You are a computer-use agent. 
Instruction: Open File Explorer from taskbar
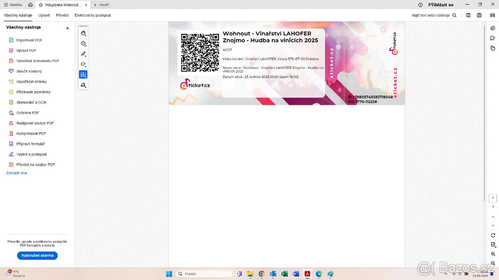click(x=250, y=274)
